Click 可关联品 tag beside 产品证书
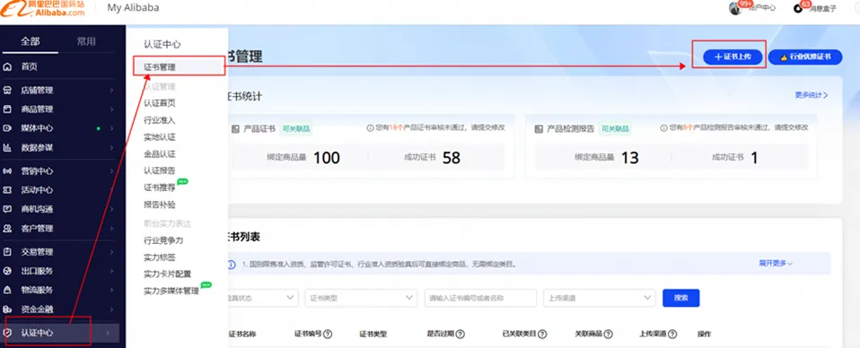860x348 pixels. point(296,129)
